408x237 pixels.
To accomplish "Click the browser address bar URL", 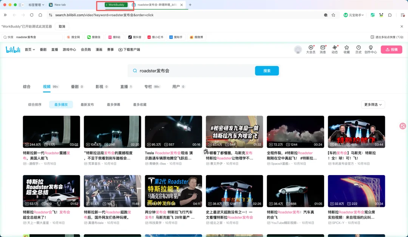I will click(104, 15).
